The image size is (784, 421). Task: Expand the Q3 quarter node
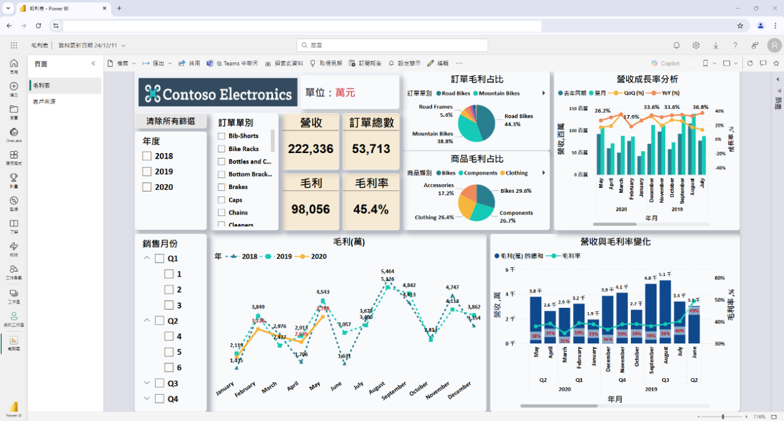147,384
